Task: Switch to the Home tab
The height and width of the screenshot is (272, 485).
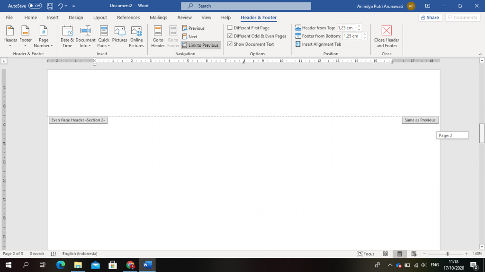Action: click(30, 17)
